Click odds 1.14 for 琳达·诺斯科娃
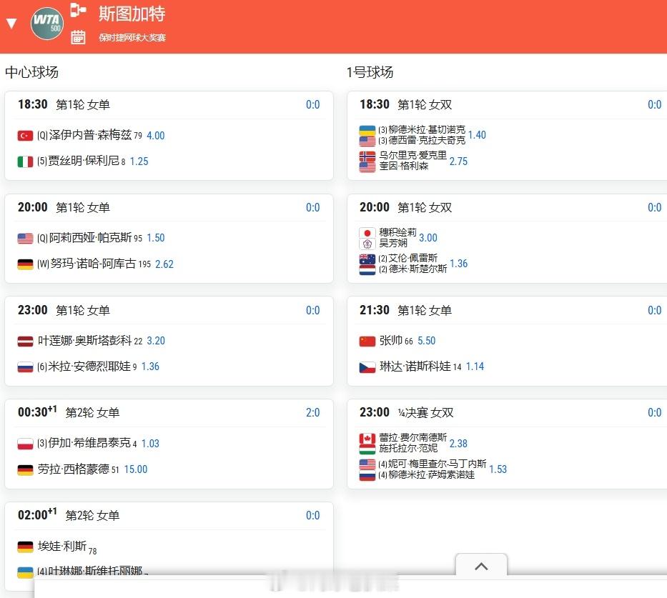The width and height of the screenshot is (667, 598). tap(475, 367)
